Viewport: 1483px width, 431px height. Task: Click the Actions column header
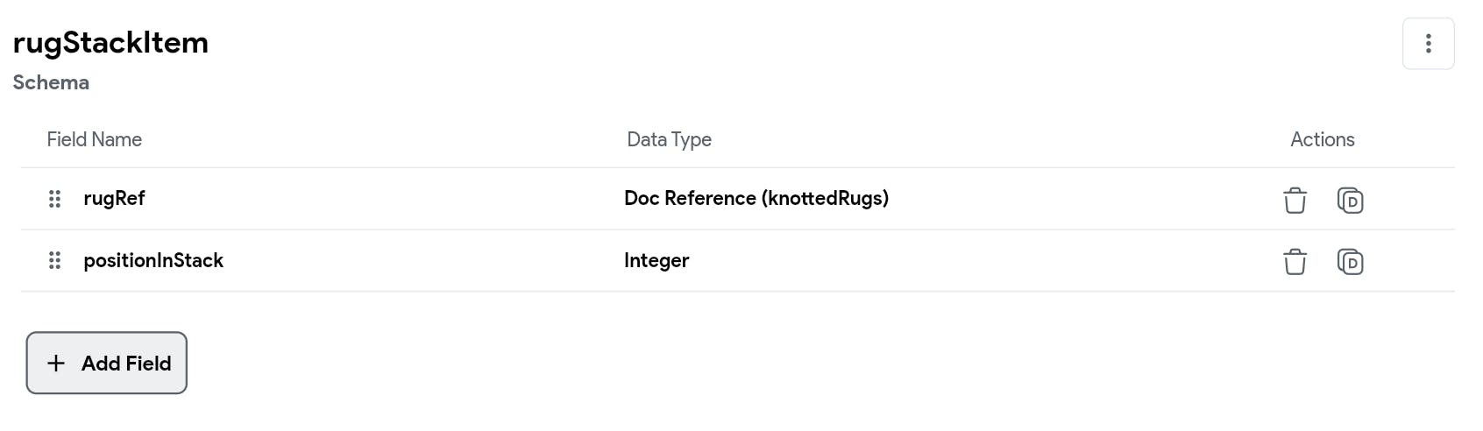pyautogui.click(x=1322, y=139)
